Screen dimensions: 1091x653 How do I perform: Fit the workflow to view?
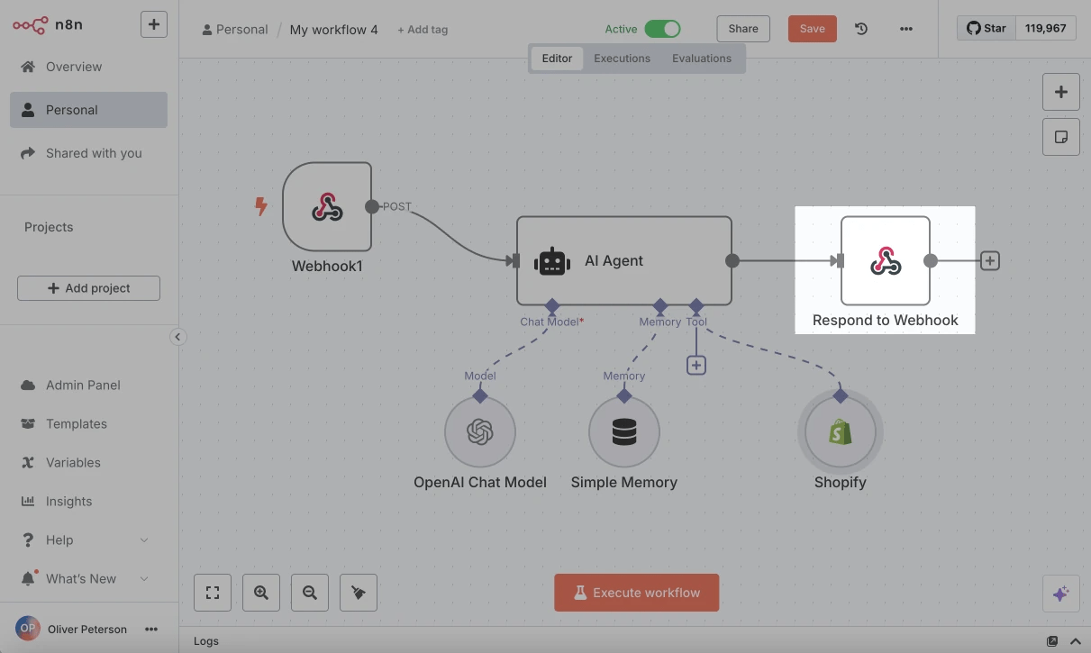213,593
